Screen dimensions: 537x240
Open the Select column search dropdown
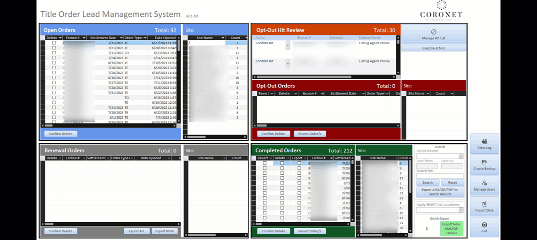pyautogui.click(x=461, y=156)
